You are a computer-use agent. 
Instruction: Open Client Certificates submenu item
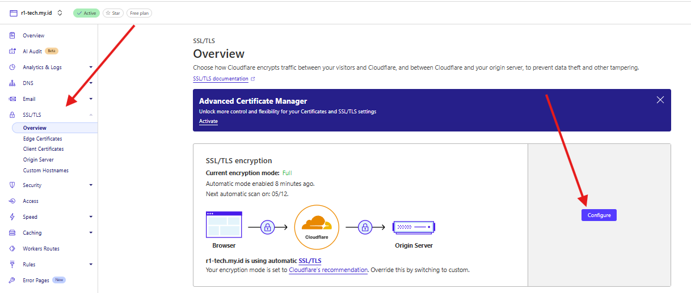click(43, 149)
